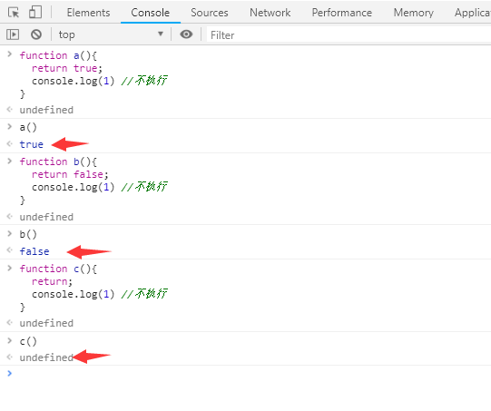Click the 'function c(){' input line
The height and width of the screenshot is (411, 491).
[58, 269]
